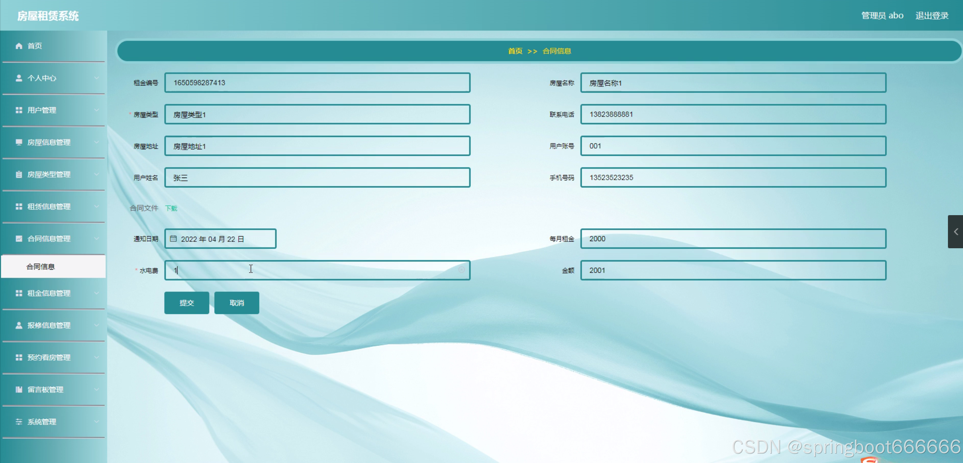Image resolution: width=963 pixels, height=463 pixels.
Task: Click the 提交 submit button
Action: 187,303
